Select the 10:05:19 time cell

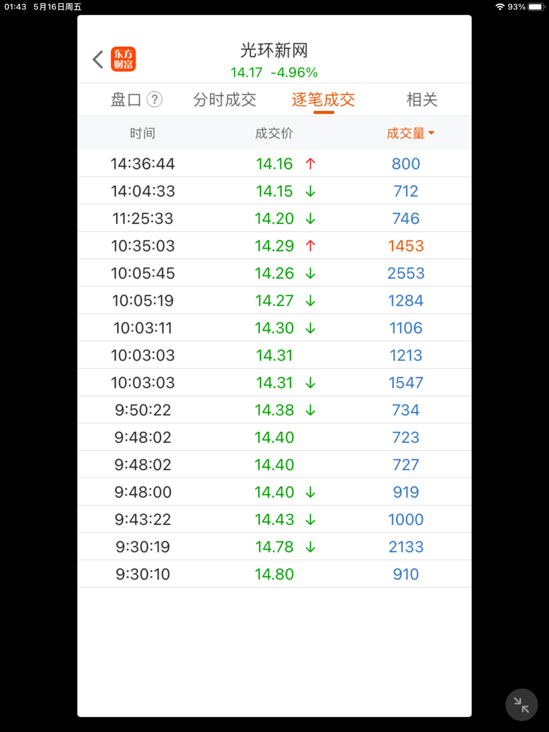143,301
